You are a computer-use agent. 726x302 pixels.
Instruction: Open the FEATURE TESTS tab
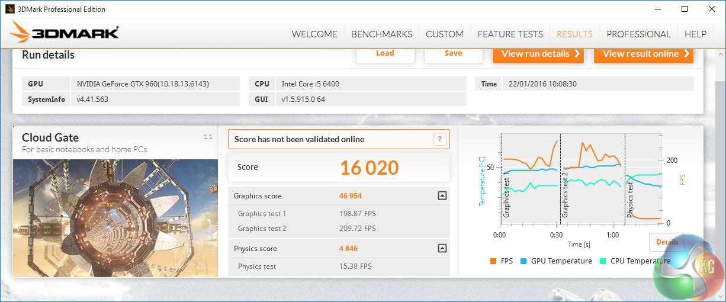click(x=510, y=34)
